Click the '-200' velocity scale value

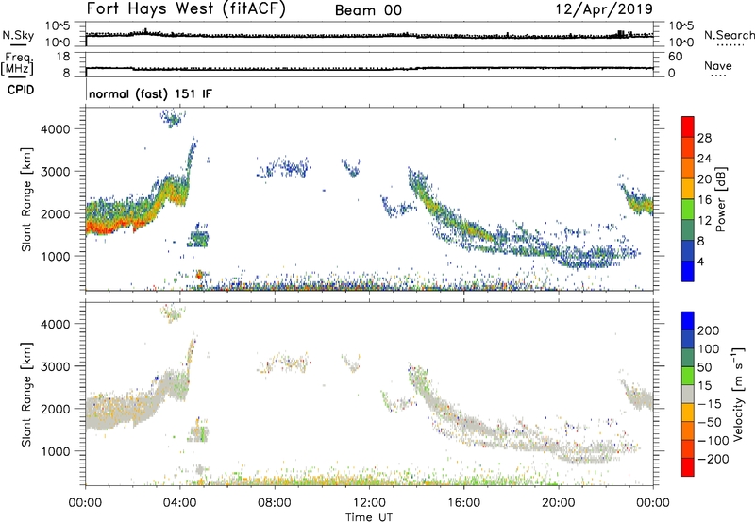tap(713, 459)
